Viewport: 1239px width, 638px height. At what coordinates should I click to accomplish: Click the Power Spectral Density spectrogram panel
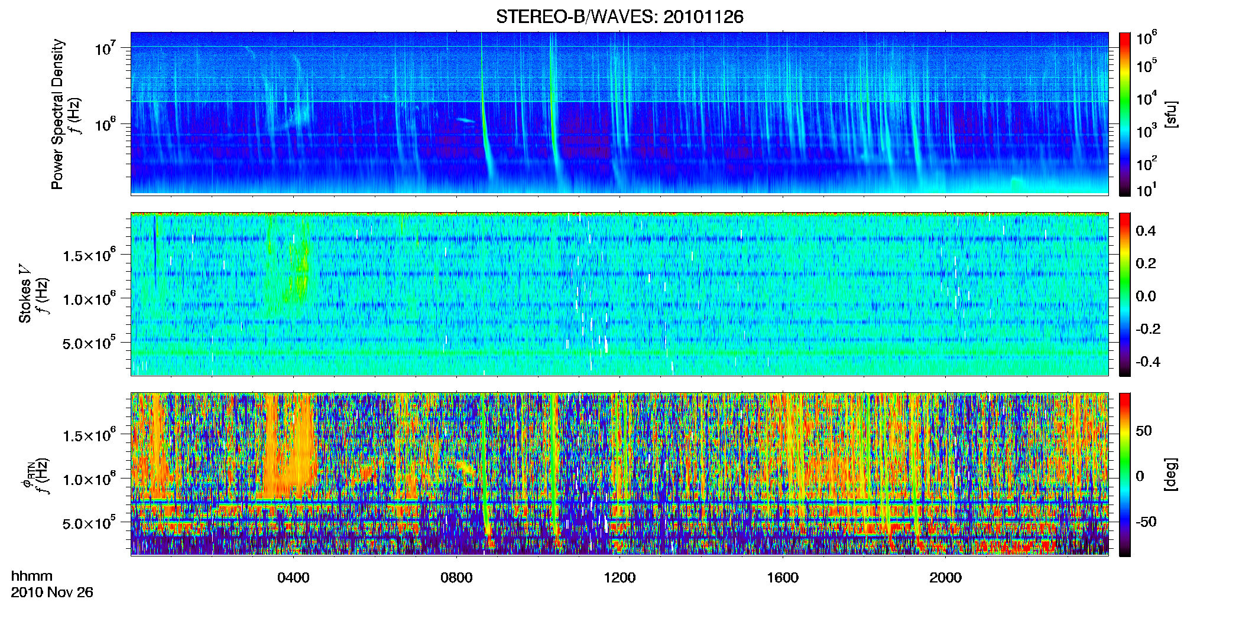point(619,113)
